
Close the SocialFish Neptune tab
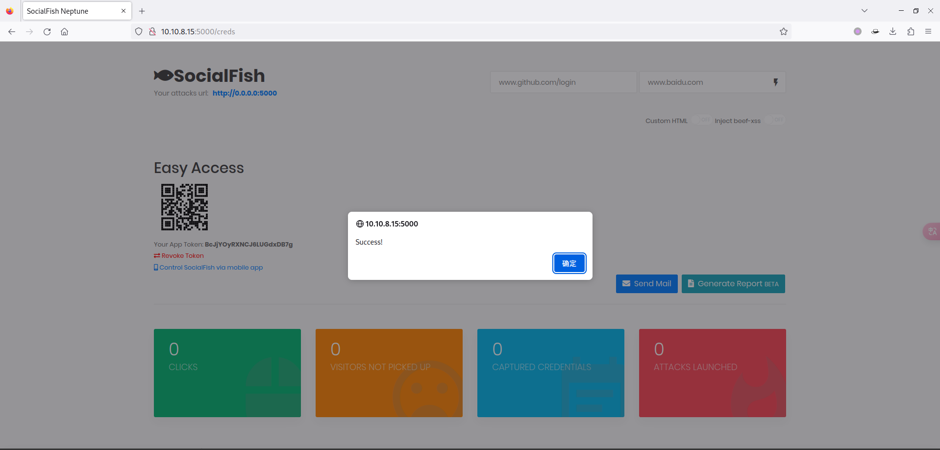124,11
